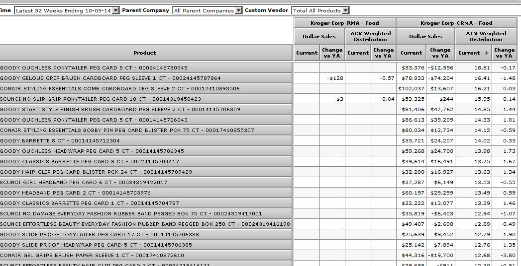Select ACV Weighted Distribution header under Kroger Corp-CRMA

(485, 36)
